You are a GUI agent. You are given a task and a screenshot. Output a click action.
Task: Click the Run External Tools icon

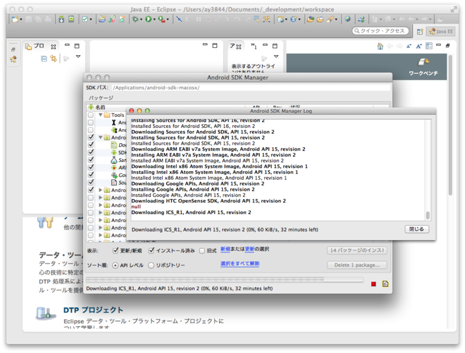coord(162,19)
